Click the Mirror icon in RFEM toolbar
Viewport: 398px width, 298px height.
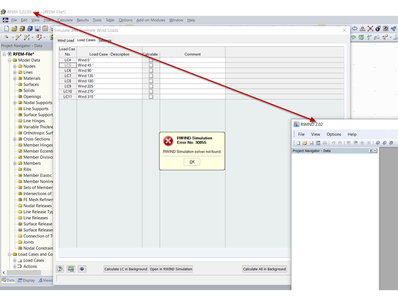point(362,29)
